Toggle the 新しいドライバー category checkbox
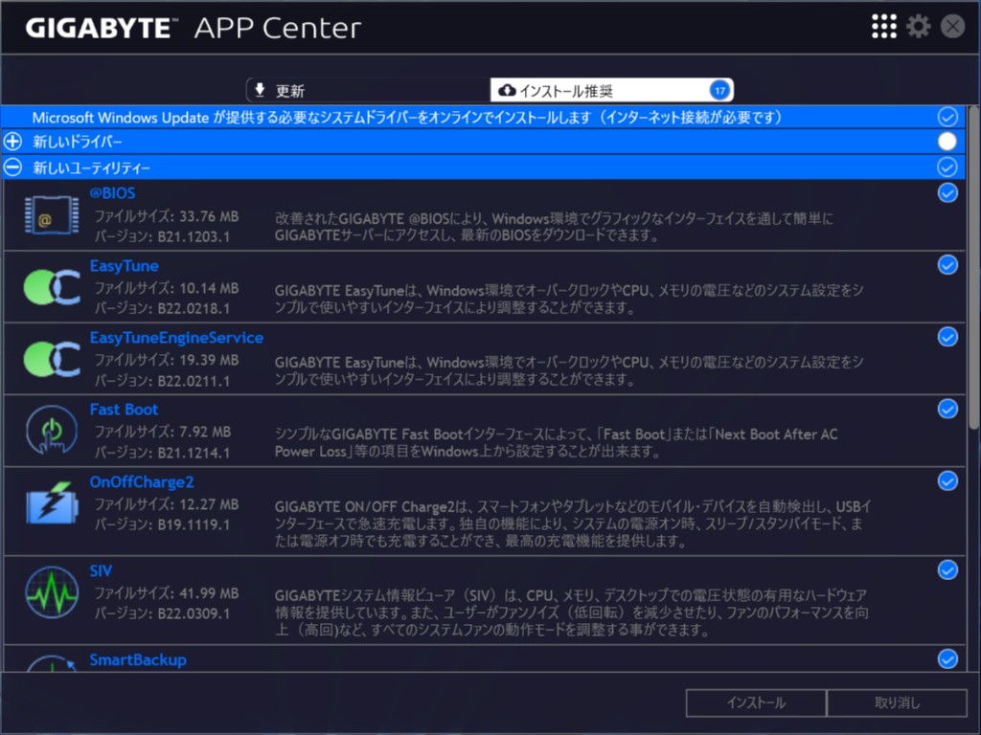Viewport: 981px width, 735px height. click(x=947, y=142)
